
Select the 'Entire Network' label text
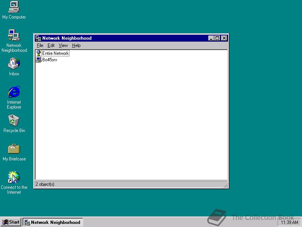[55, 53]
